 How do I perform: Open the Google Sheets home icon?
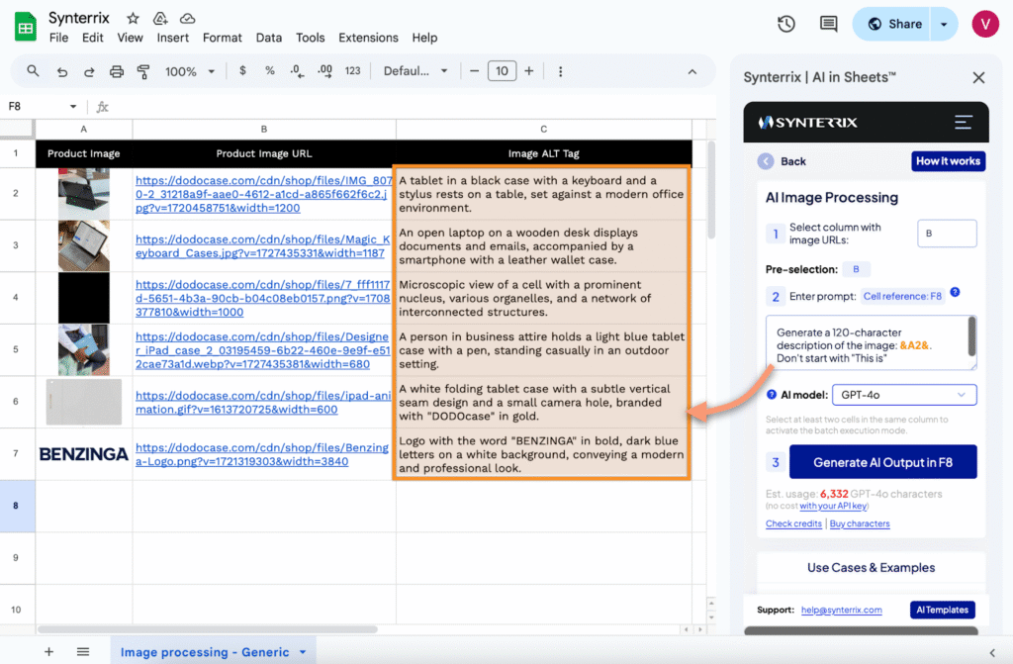point(25,27)
